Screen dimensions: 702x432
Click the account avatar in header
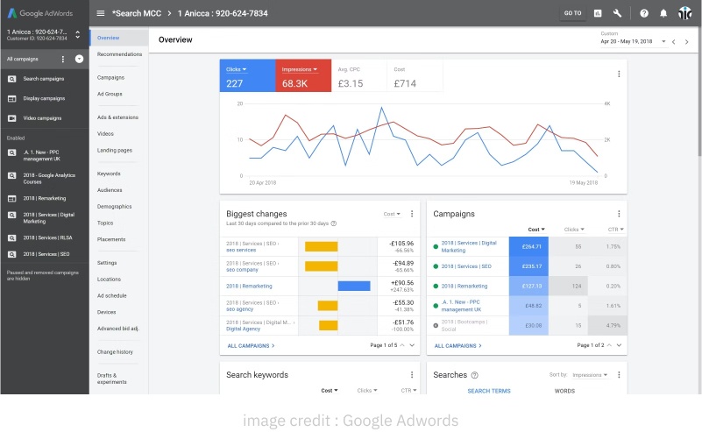[684, 13]
